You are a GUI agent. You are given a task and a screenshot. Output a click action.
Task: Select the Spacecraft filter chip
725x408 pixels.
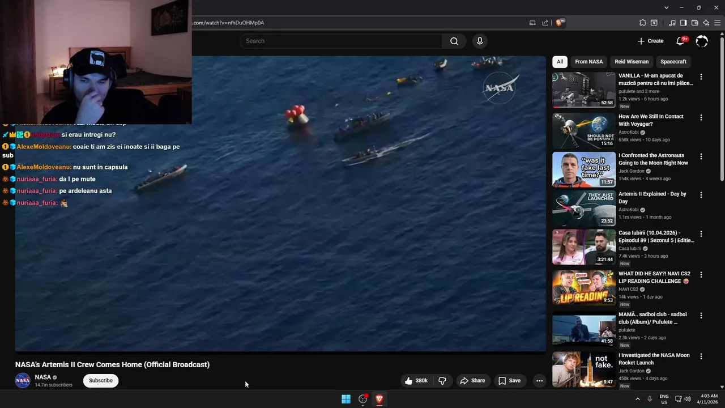pos(673,62)
